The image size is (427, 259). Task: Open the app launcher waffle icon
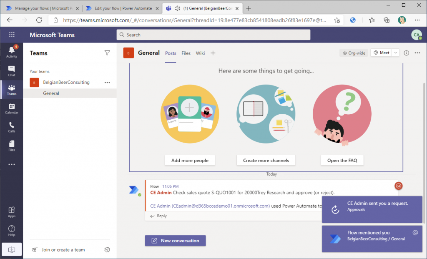click(12, 34)
